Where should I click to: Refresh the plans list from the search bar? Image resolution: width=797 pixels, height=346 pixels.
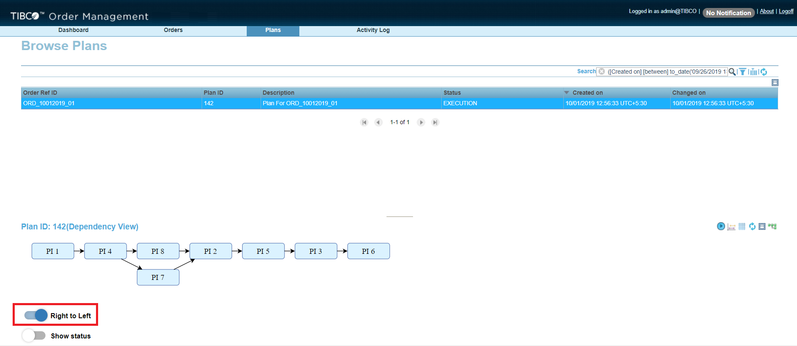pos(764,72)
